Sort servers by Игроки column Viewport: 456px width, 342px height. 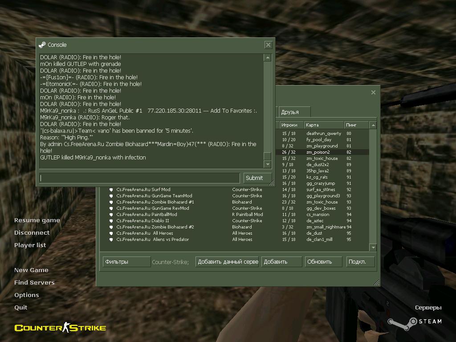292,125
